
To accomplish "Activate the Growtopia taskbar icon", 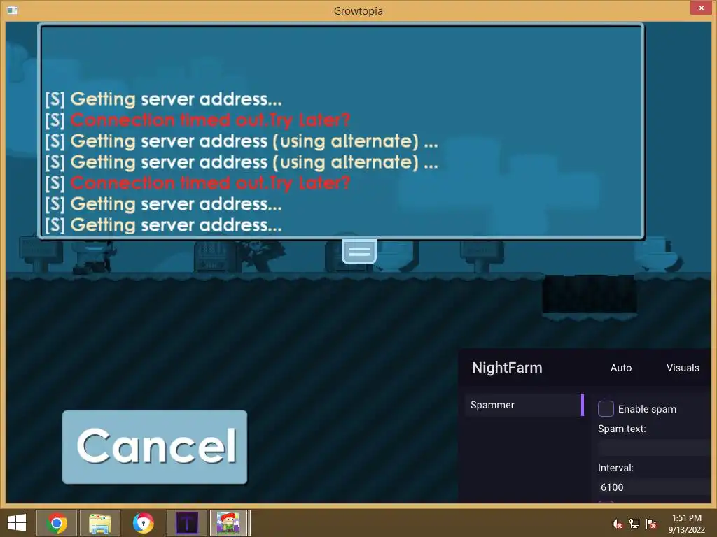I will 230,523.
